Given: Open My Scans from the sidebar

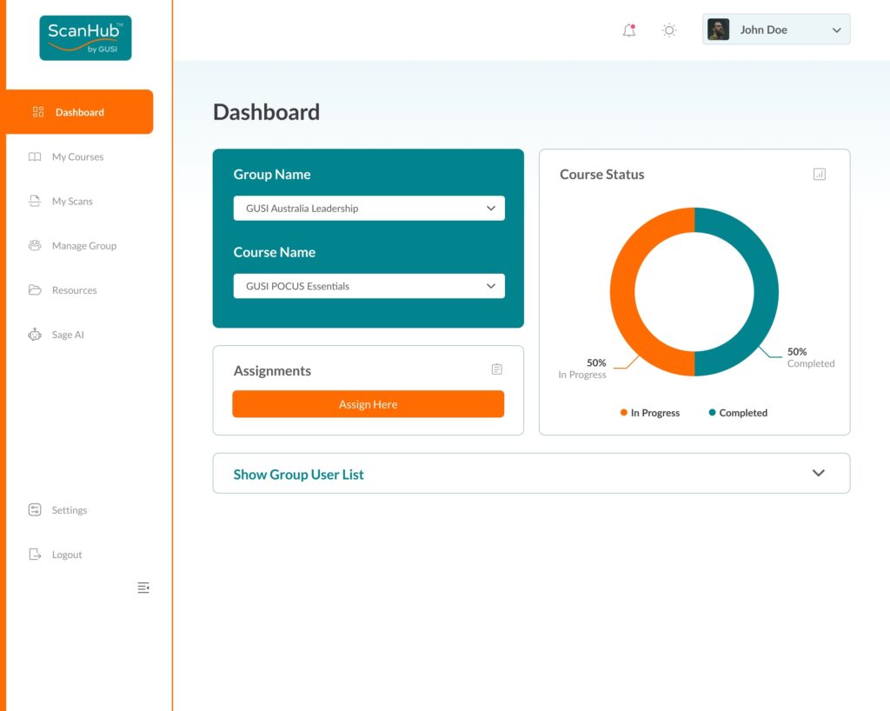Looking at the screenshot, I should click(x=72, y=202).
